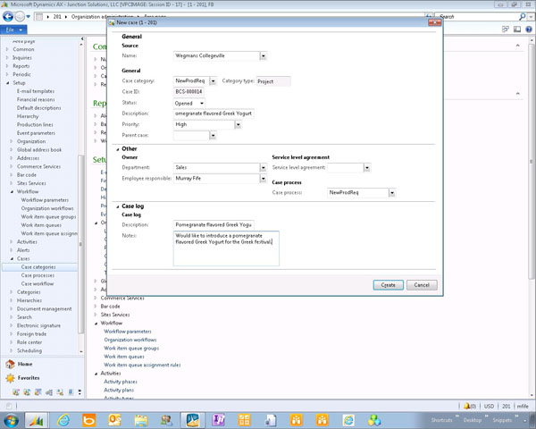Click Create button
Viewport: 536px width, 429px height.
click(388, 285)
